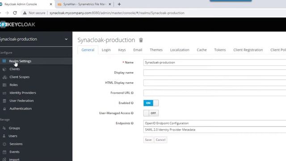Open the Keys tab
Screen dimensions: 286x161
(x=122, y=50)
